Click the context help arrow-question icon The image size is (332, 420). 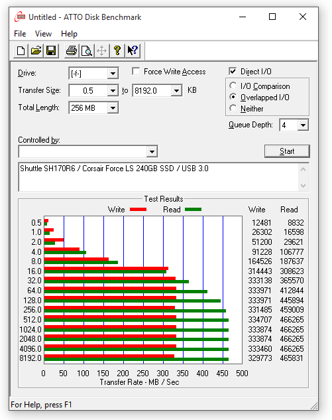(x=133, y=50)
